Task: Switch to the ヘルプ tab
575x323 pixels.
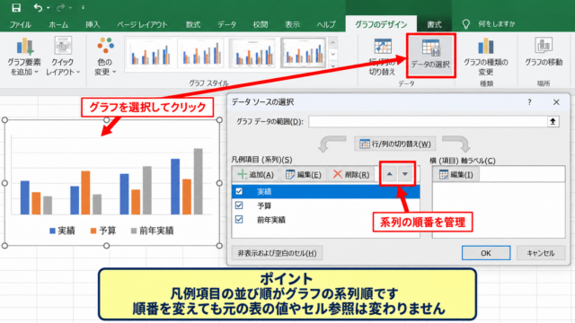Action: click(x=326, y=24)
